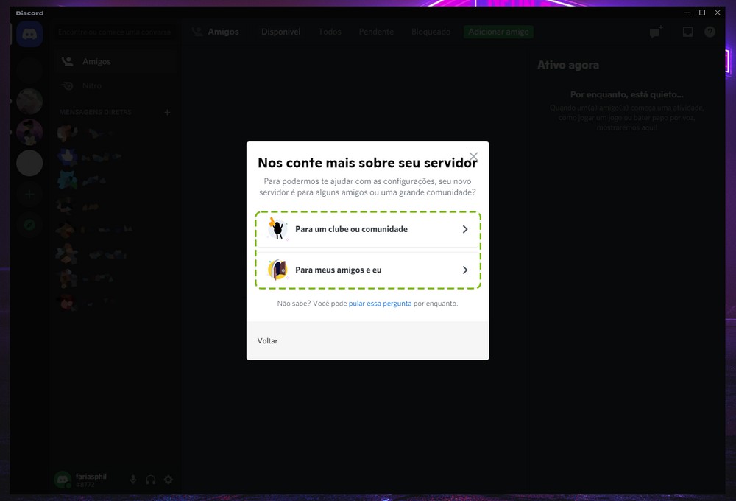Add a server plus button

pyautogui.click(x=29, y=194)
